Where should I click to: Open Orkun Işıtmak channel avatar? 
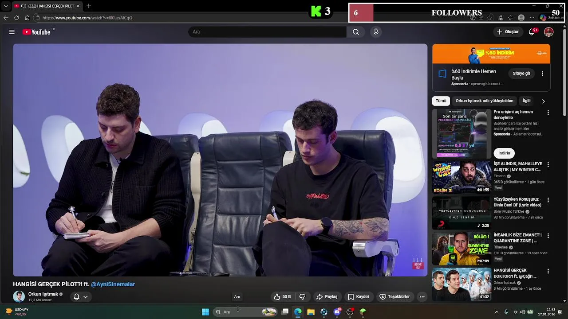click(19, 296)
